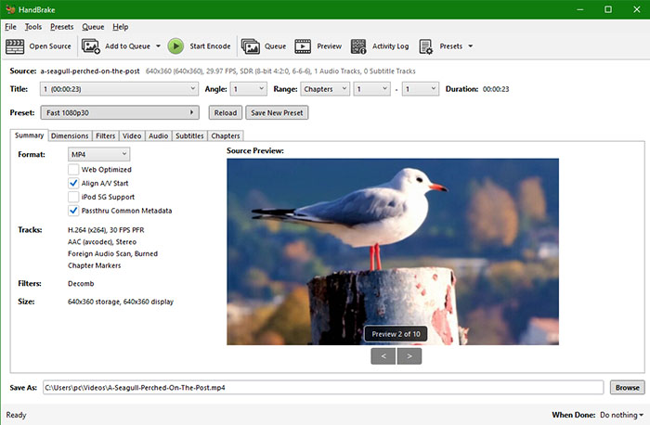Click the Queue stacked-images icon

point(251,46)
